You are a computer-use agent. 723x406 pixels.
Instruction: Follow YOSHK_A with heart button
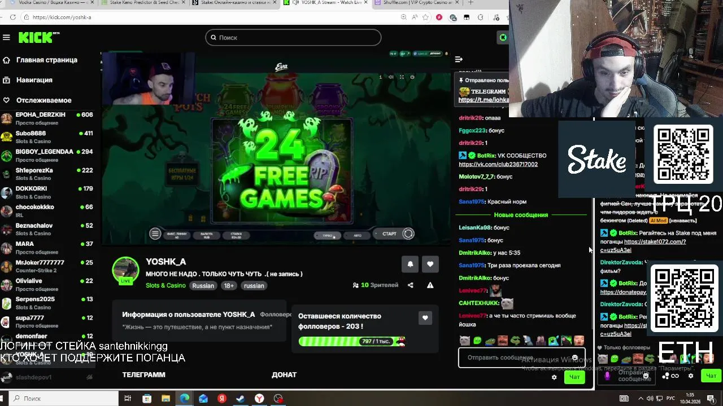[430, 264]
